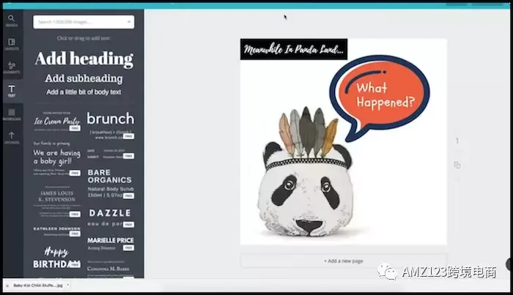Open the Search tab in the sidebar

[12, 20]
